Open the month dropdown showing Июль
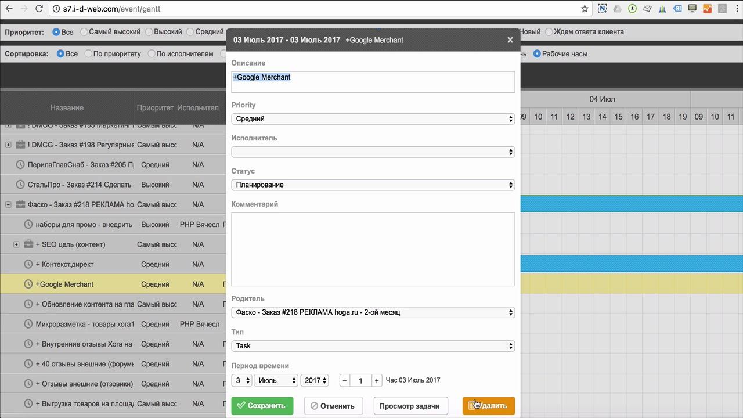 coord(276,380)
